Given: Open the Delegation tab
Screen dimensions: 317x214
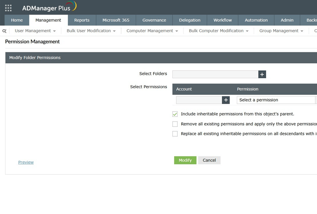Looking at the screenshot, I should coord(190,20).
